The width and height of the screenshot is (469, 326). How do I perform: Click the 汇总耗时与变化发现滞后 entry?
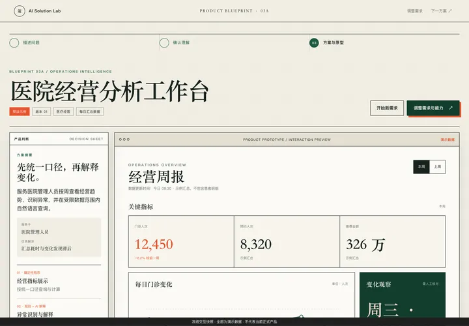tap(46, 249)
